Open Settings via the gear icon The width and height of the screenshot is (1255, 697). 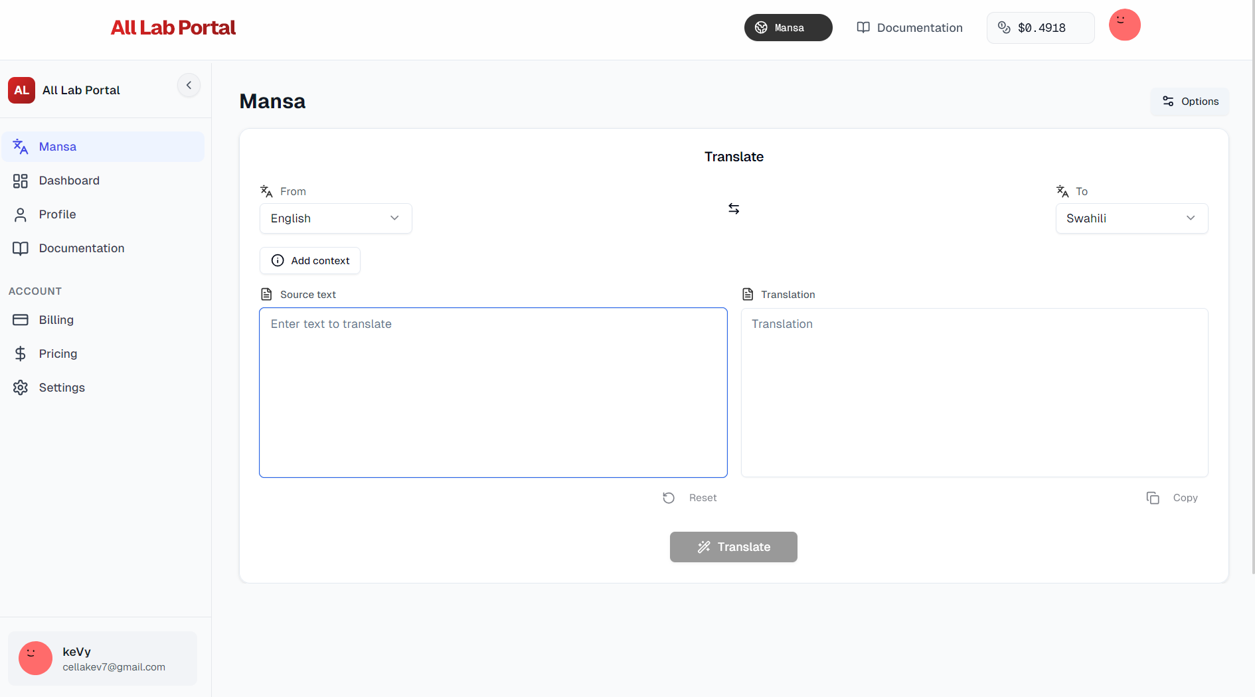[21, 388]
